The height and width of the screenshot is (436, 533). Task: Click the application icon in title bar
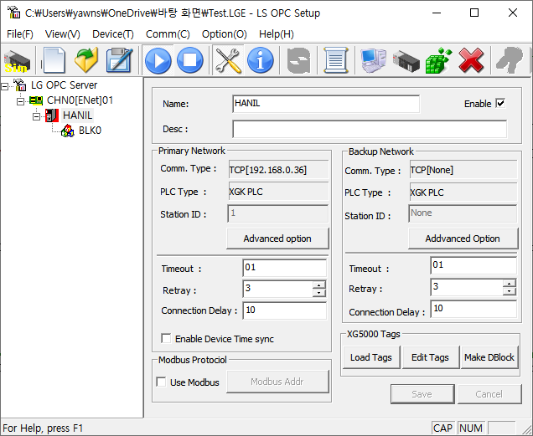tap(13, 13)
